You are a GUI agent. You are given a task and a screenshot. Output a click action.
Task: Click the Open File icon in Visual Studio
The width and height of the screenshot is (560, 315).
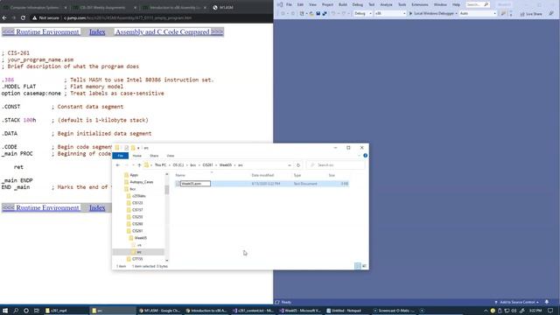[x=311, y=14]
